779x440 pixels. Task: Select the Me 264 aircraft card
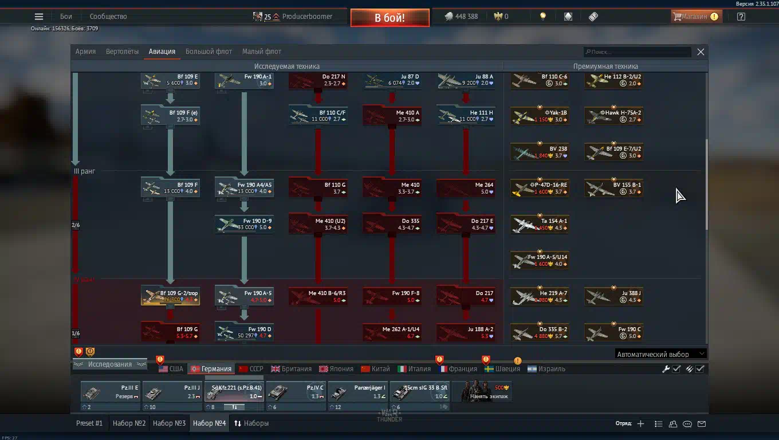(x=466, y=188)
